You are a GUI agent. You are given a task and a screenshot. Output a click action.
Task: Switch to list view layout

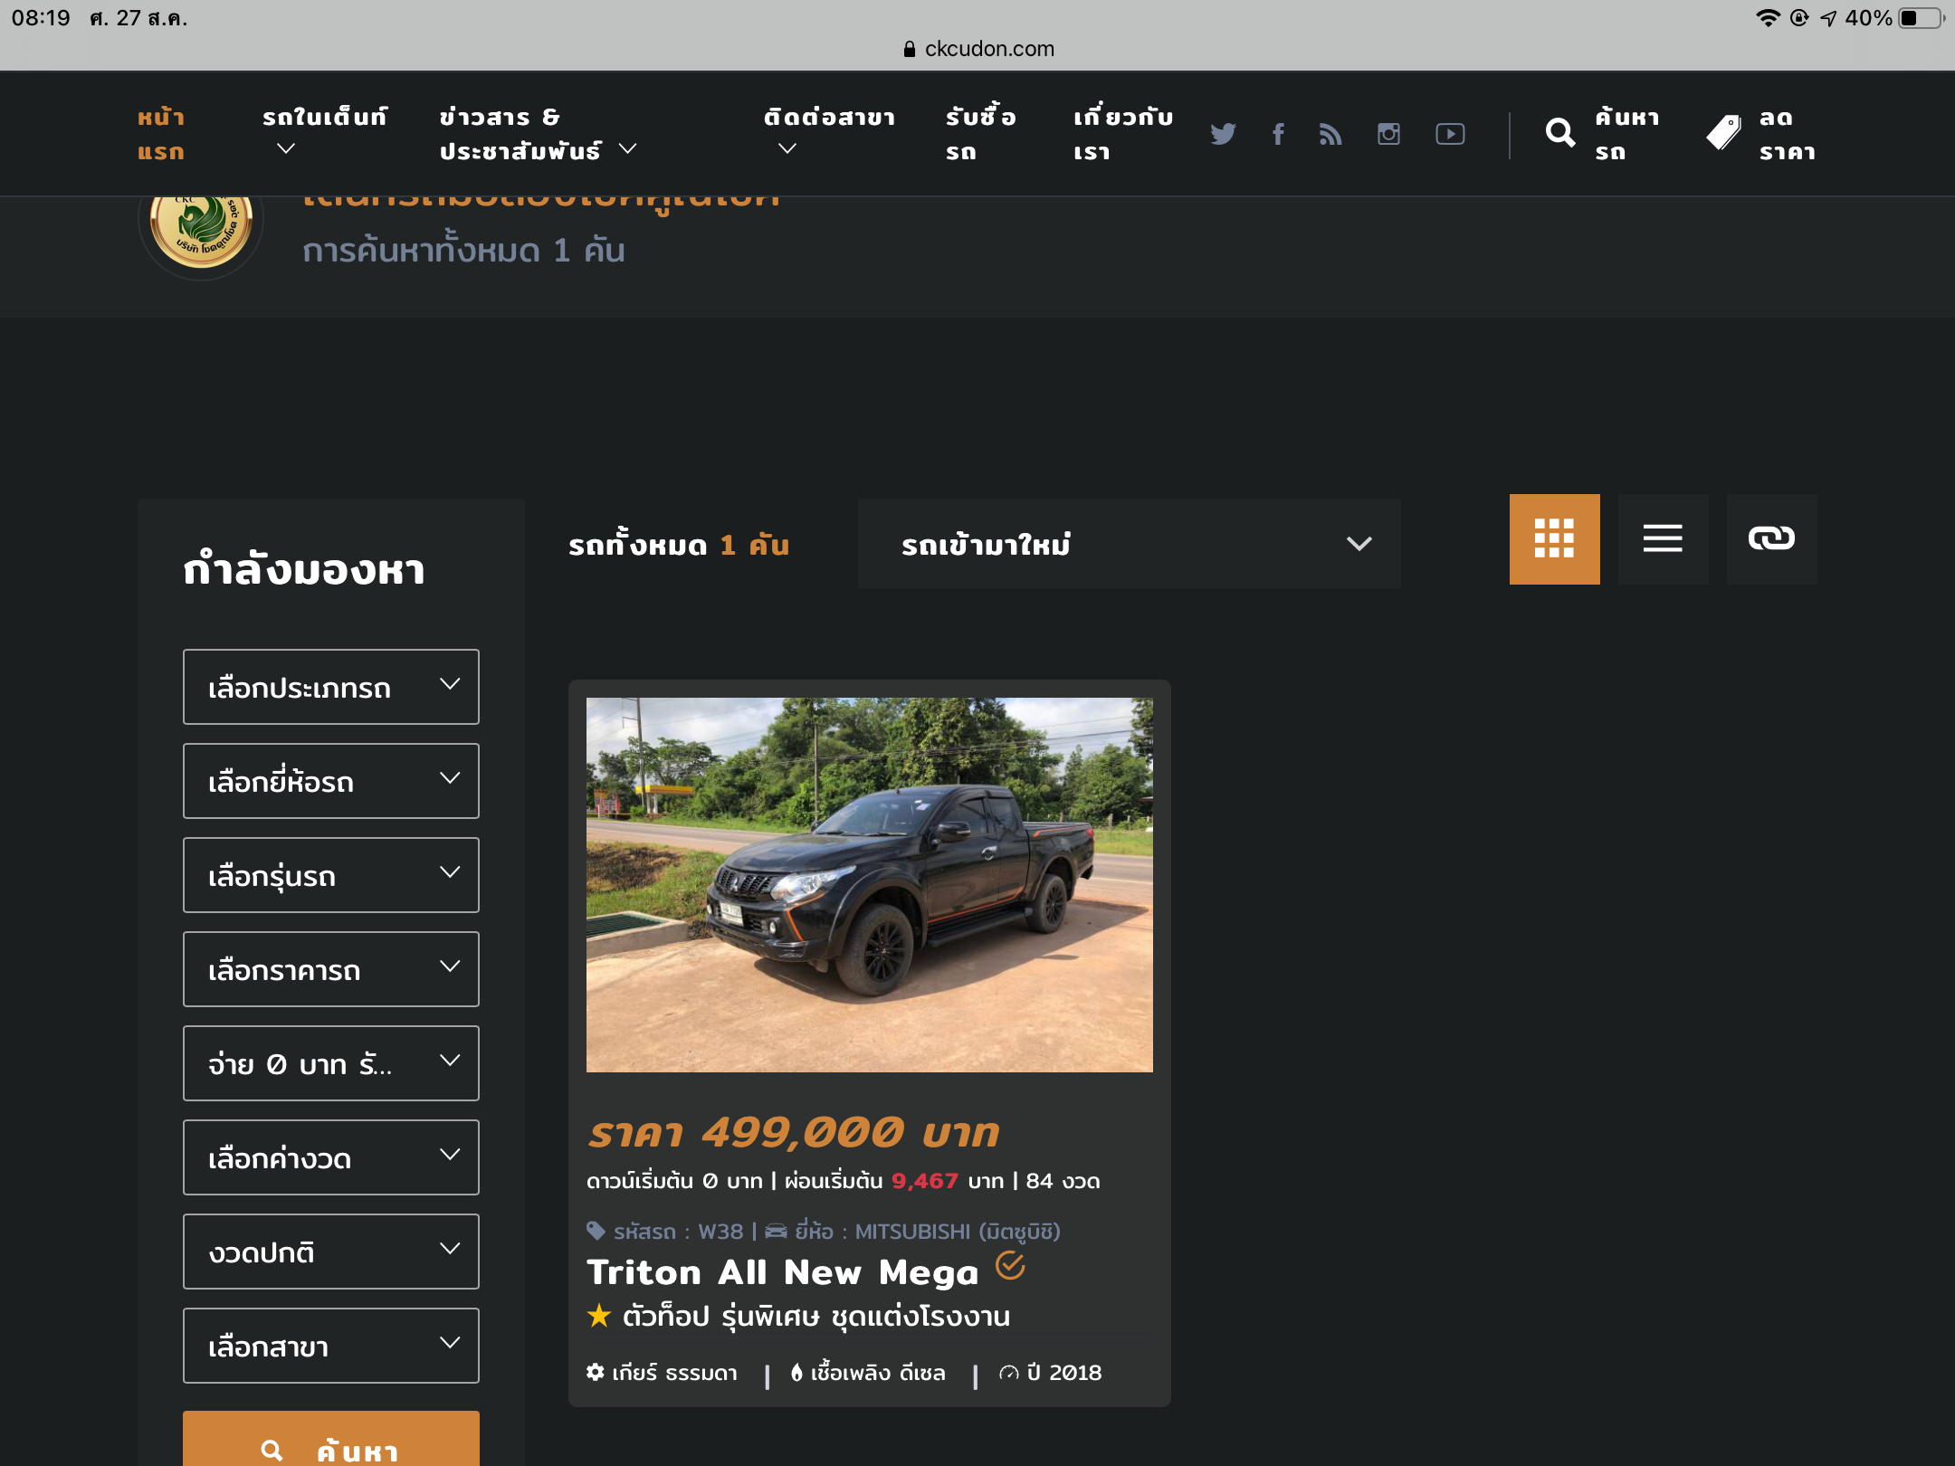click(1663, 539)
